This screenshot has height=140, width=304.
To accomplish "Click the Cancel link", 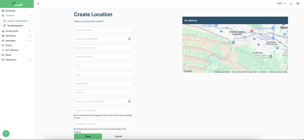I will 118,136.
